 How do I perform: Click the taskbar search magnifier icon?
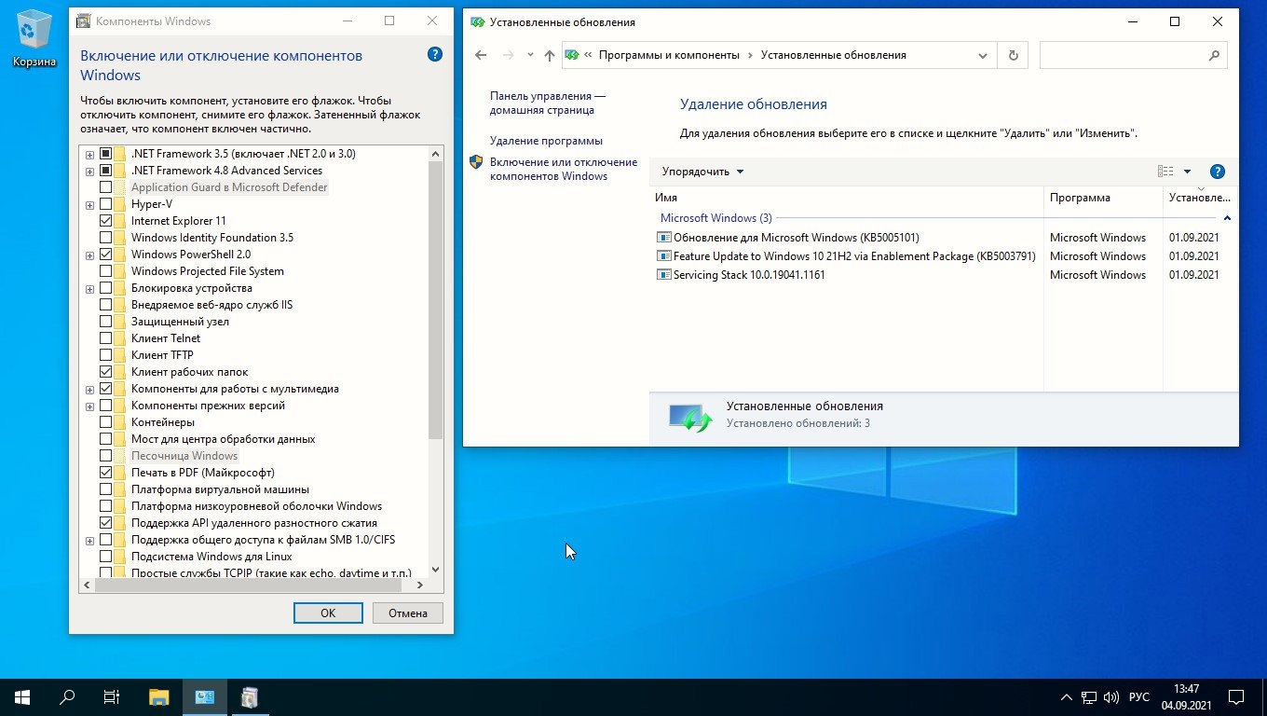coord(67,696)
